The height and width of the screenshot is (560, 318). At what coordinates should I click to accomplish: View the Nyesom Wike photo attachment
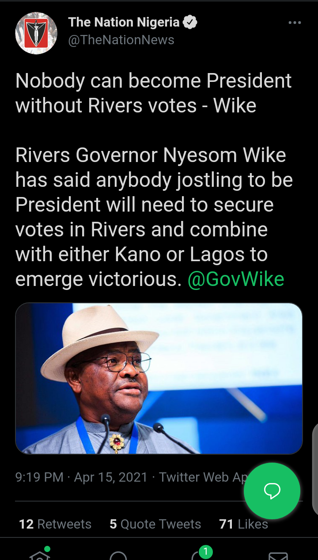(x=159, y=378)
